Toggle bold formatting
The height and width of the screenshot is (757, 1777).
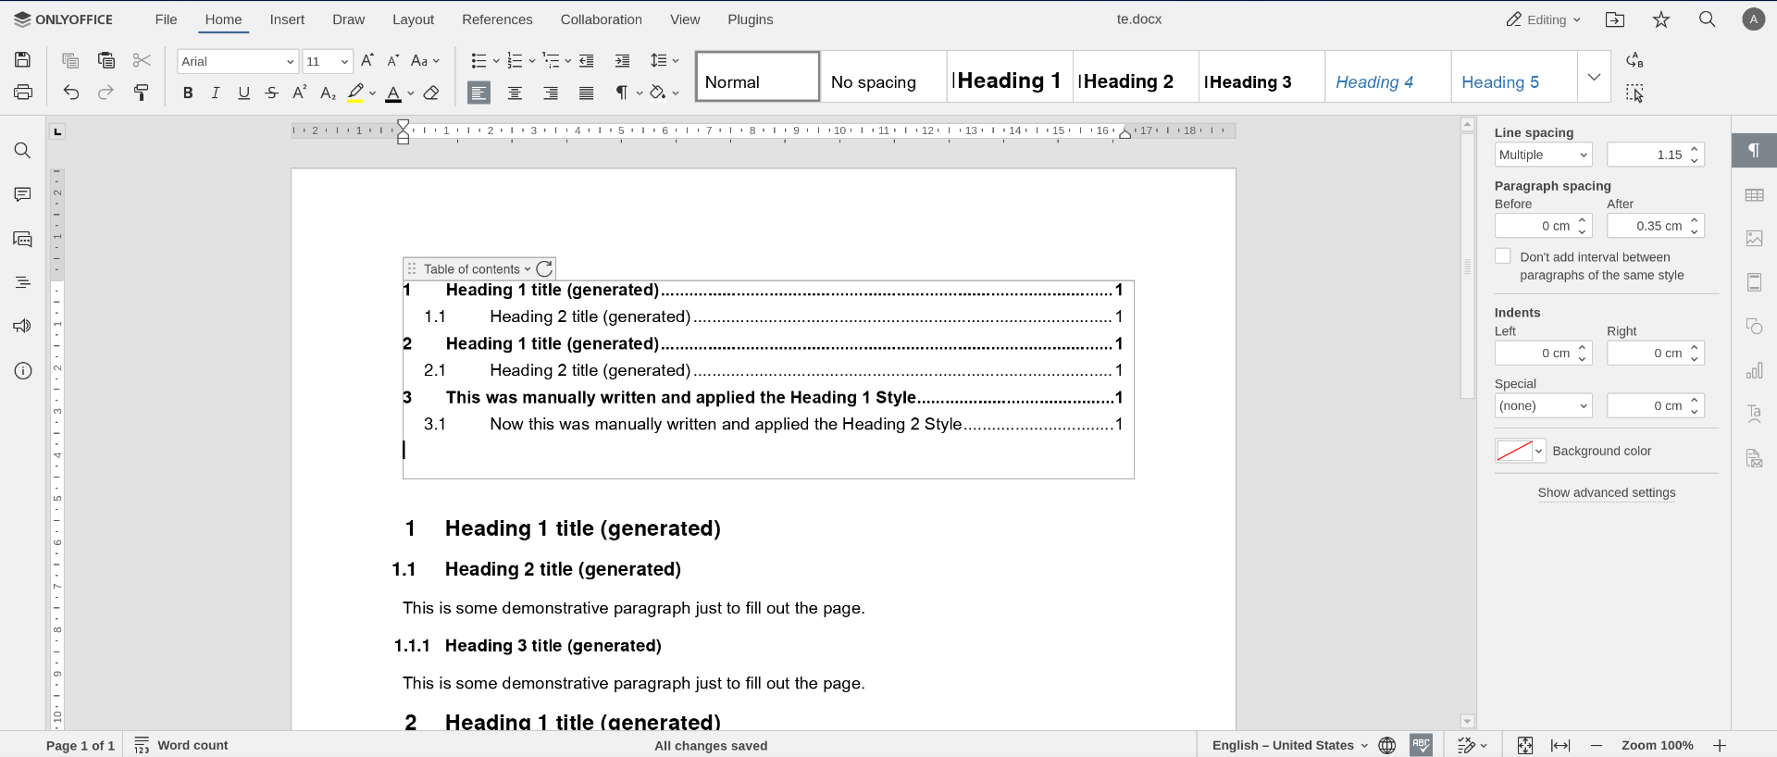[188, 93]
